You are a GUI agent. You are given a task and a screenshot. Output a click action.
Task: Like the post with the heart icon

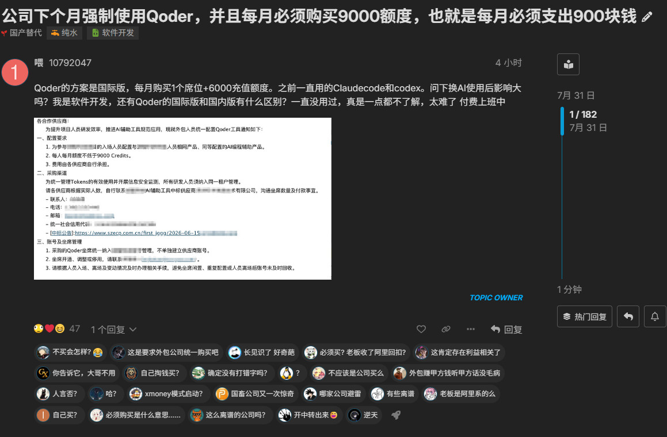(x=421, y=329)
